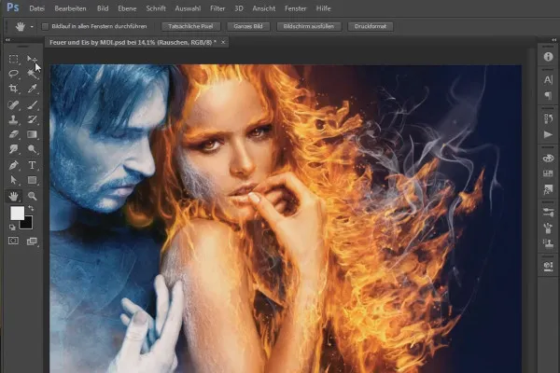Reset default foreground and background colors
560x373 pixels.
pyautogui.click(x=12, y=227)
